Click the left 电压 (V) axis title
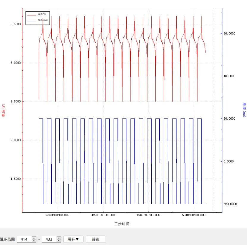Viewport: 247px width, 245px height. pos(4,110)
